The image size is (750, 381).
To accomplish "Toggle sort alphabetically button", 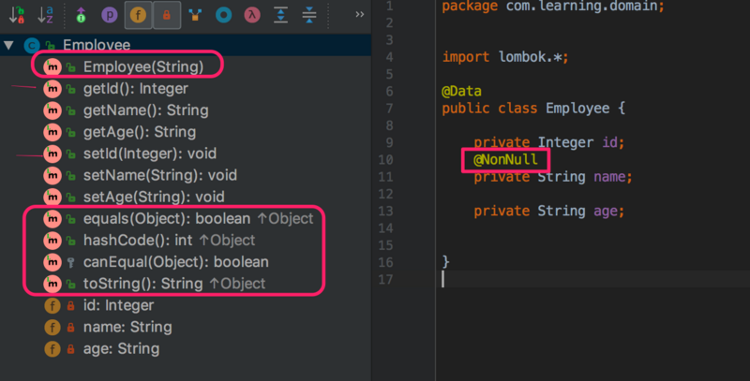I will coord(45,15).
